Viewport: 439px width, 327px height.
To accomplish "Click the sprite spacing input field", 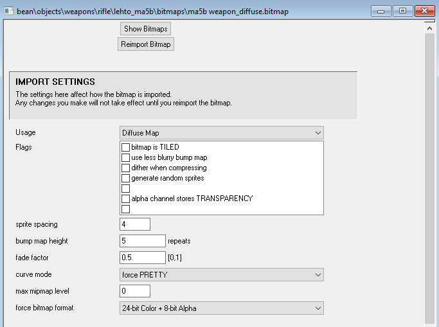I will 135,224.
